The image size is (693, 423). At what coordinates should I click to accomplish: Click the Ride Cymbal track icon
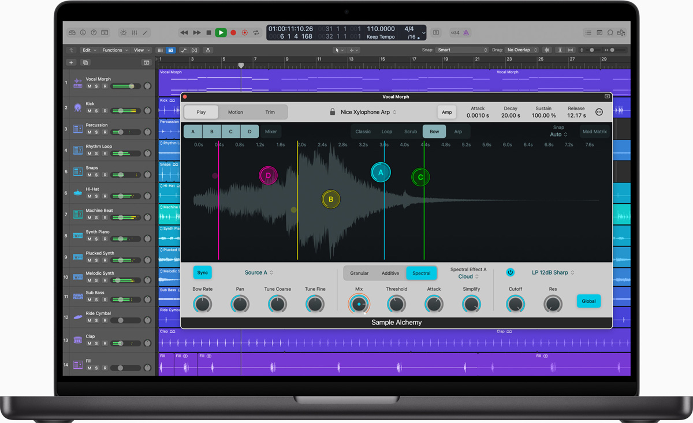coord(78,317)
